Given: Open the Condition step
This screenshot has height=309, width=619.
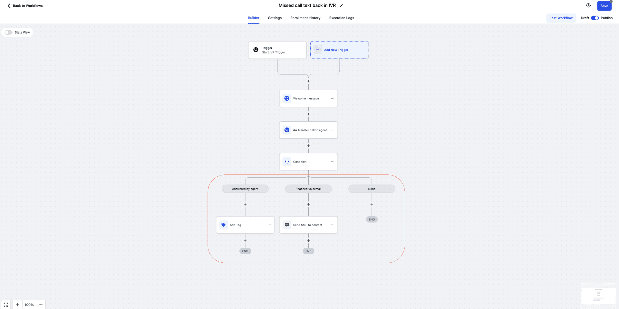Looking at the screenshot, I should (x=308, y=162).
